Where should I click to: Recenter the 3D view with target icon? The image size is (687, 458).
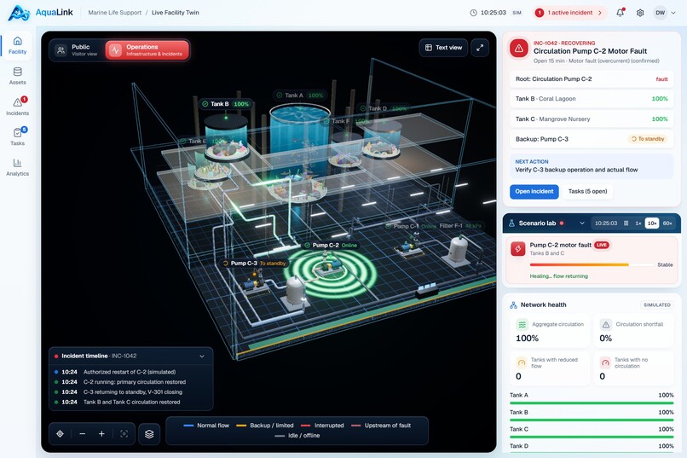click(x=60, y=433)
